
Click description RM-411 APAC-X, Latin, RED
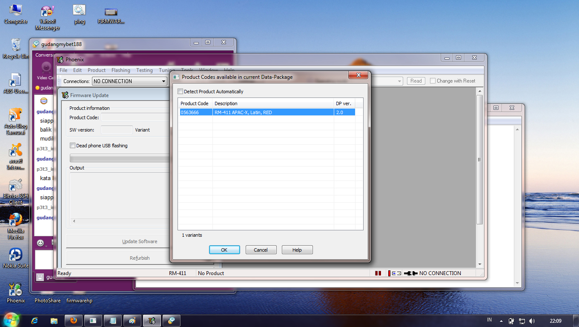click(x=243, y=112)
